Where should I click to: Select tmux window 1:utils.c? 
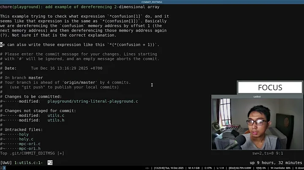29,163
